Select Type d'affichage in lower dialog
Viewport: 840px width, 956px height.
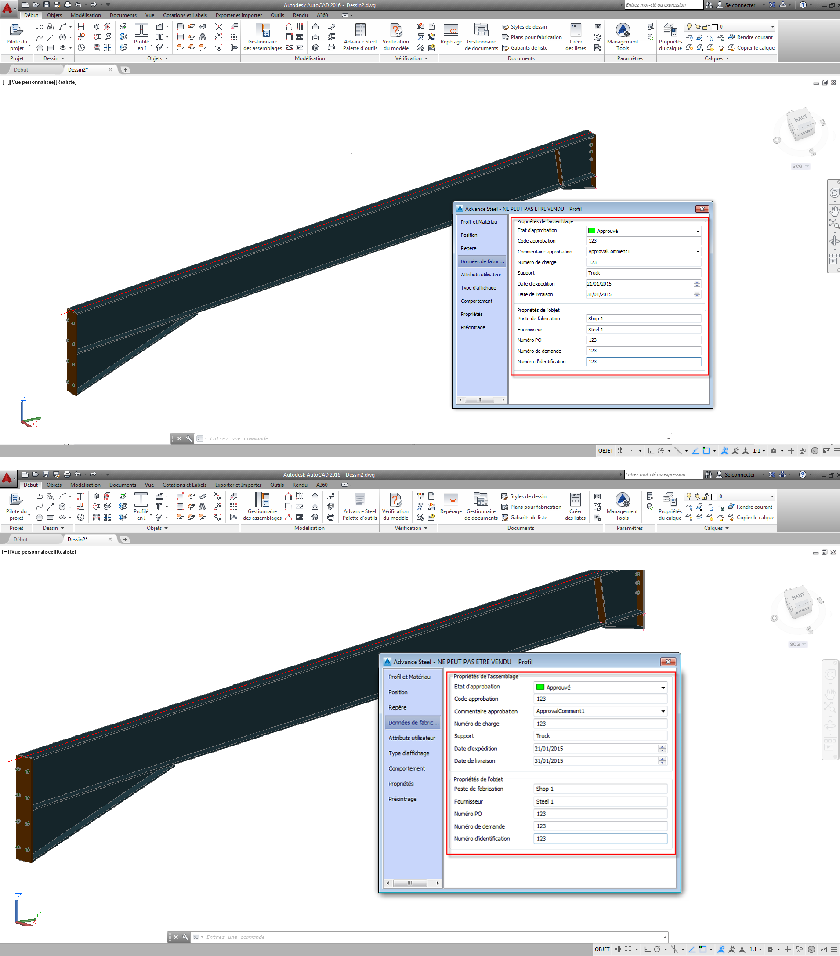(x=409, y=753)
